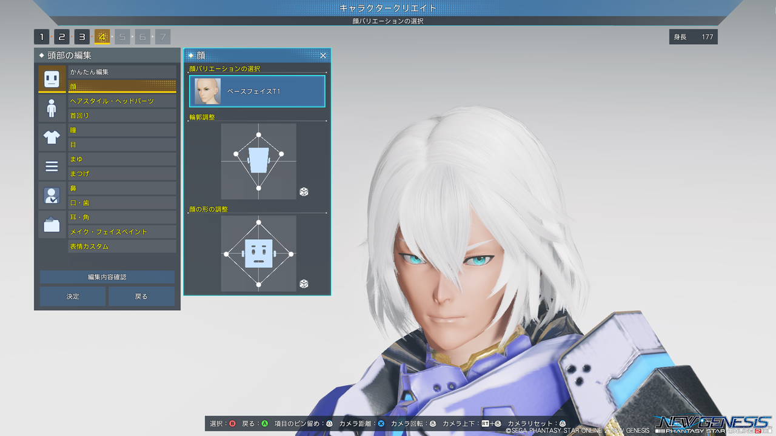
Task: Open the list menu category icon
Action: [52, 167]
